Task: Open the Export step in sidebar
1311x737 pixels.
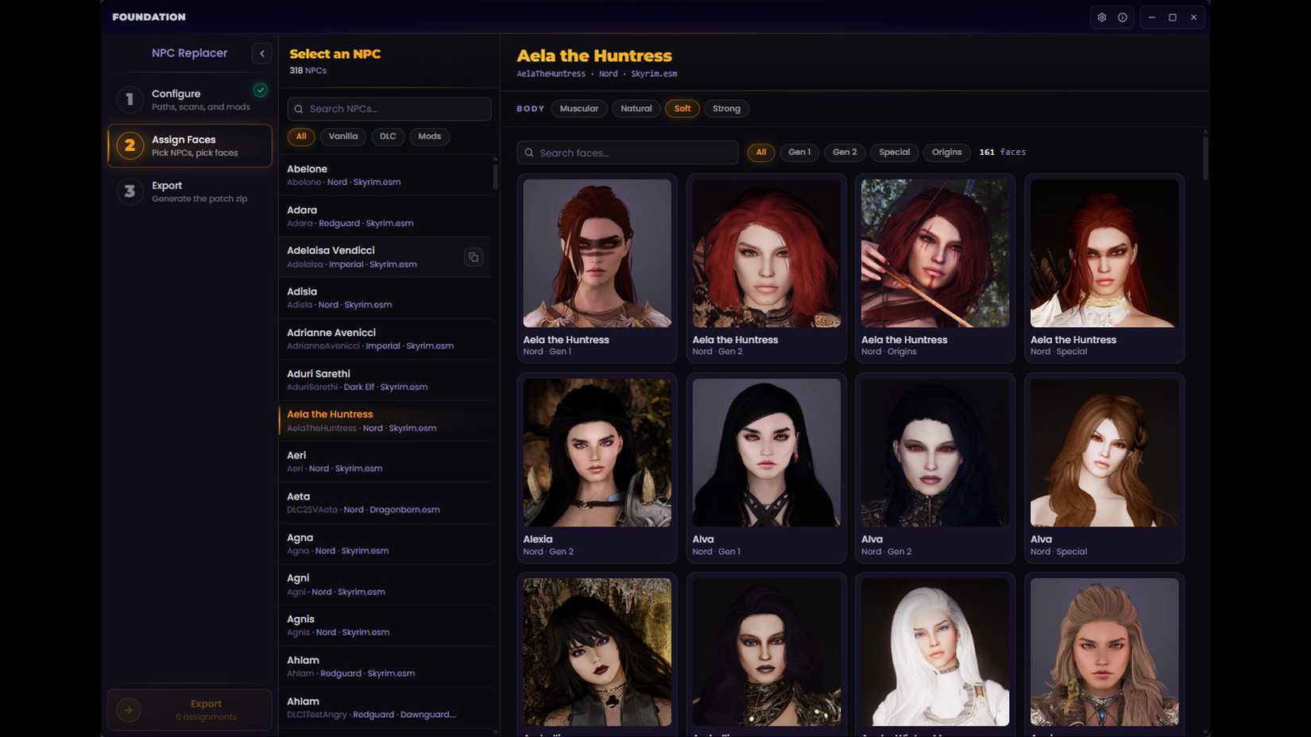Action: (190, 191)
